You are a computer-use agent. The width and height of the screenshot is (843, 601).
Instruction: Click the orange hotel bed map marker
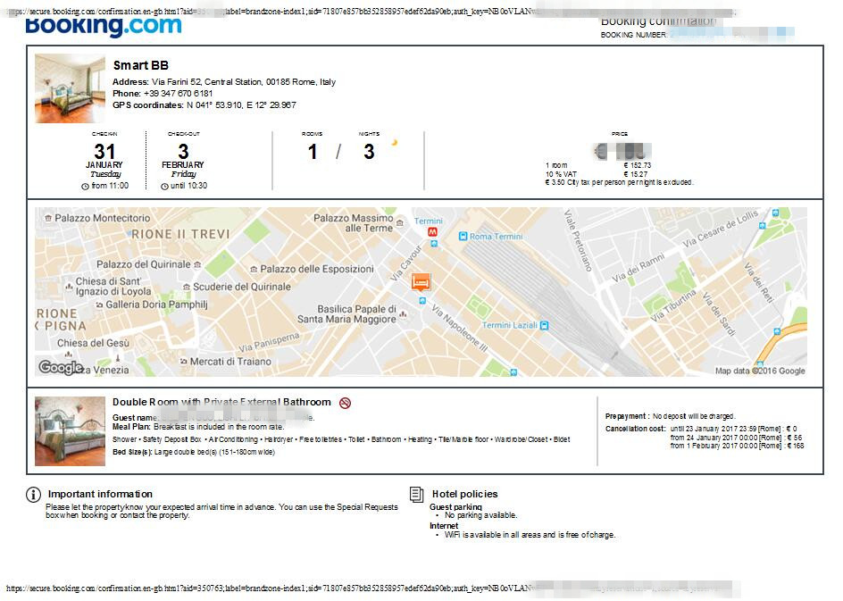coord(421,281)
